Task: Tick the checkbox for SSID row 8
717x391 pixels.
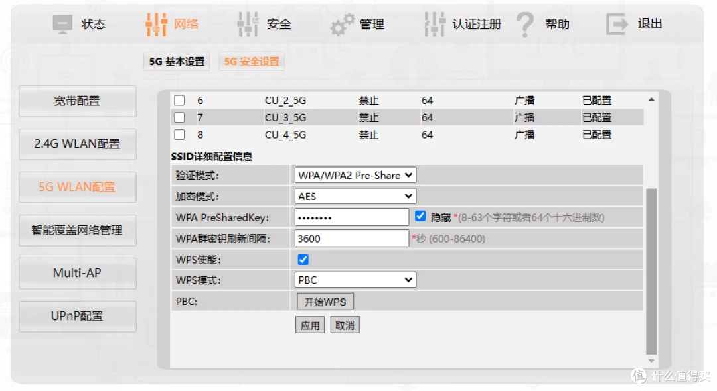Action: pos(179,135)
